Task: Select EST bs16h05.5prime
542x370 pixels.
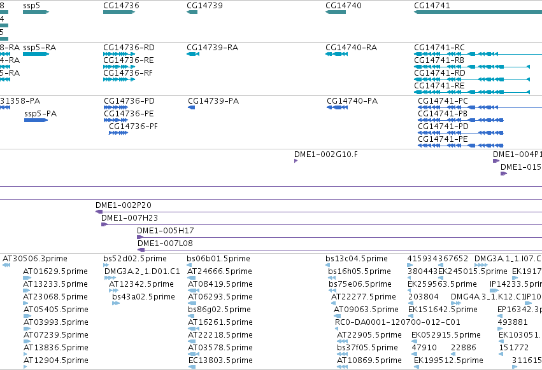Action: pos(359,271)
